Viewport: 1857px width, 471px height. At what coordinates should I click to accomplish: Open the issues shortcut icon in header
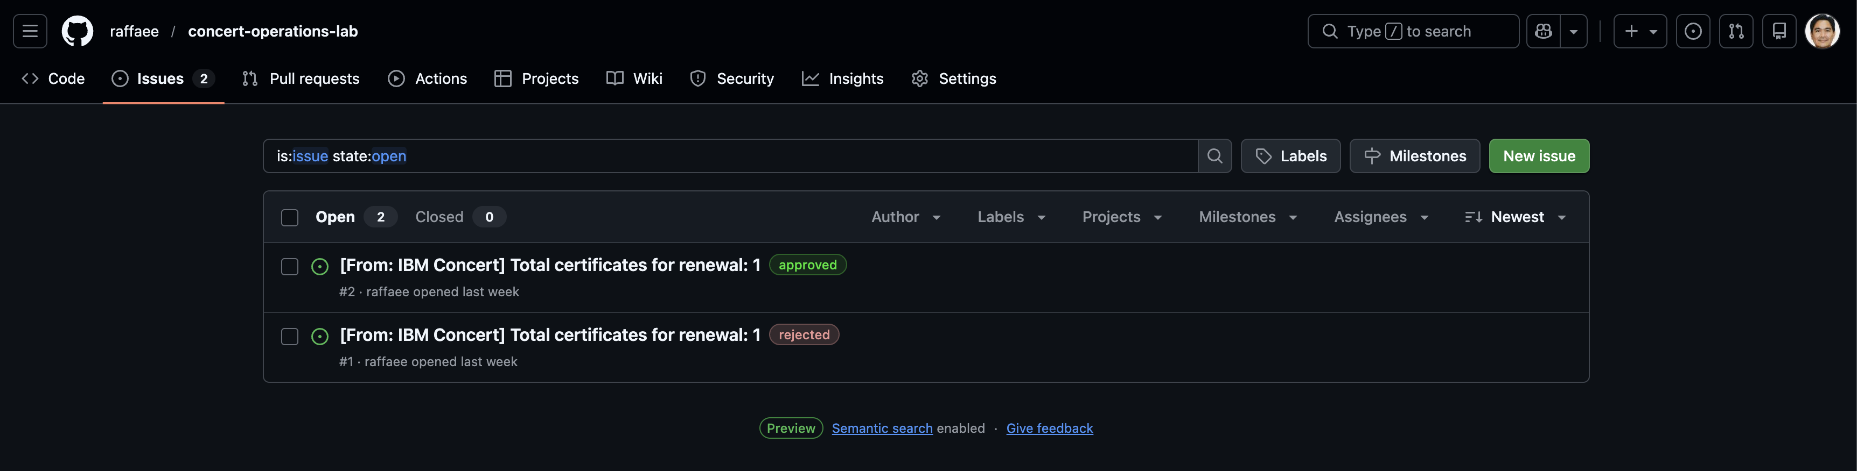pyautogui.click(x=1693, y=31)
